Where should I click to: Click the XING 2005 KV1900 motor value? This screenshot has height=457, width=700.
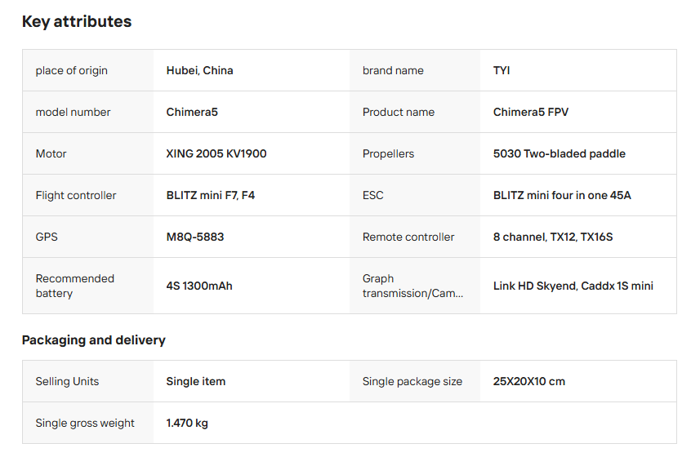point(216,154)
